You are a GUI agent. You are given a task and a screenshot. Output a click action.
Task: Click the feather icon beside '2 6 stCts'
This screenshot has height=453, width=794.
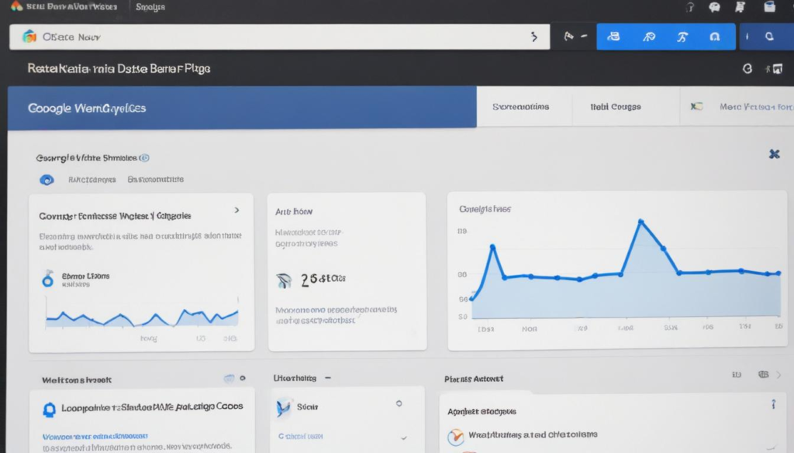284,280
